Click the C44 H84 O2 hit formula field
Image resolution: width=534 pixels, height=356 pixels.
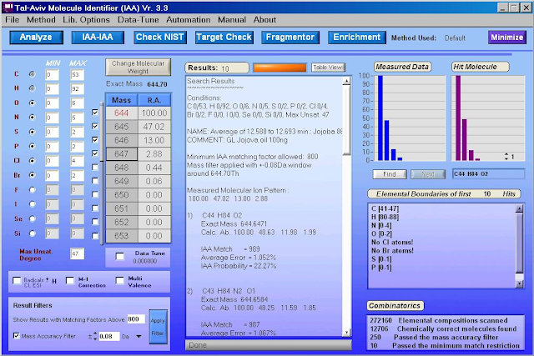(x=488, y=174)
